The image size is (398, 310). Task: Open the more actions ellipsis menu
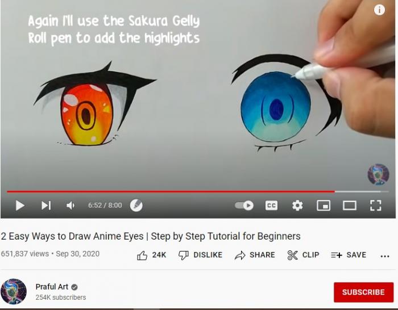click(385, 256)
